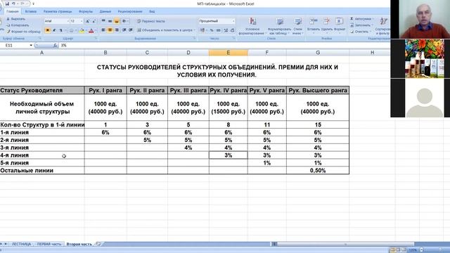This screenshot has height=253, width=450.
Task: Open the text orientation menu
Action: 125,21
